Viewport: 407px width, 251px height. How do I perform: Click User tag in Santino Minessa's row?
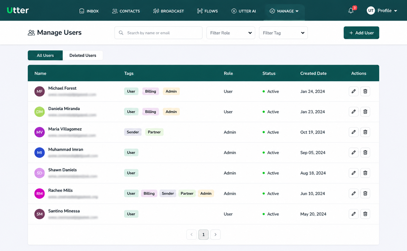click(x=131, y=214)
